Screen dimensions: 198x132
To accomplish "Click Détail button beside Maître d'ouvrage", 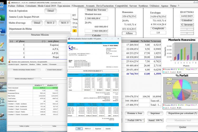I will point(37,23).
